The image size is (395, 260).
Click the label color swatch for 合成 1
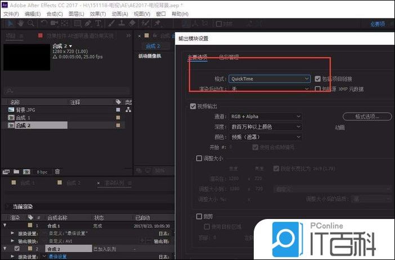coord(118,118)
